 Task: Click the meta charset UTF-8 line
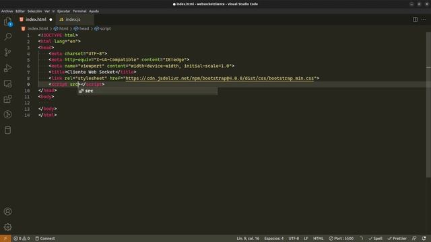[78, 54]
